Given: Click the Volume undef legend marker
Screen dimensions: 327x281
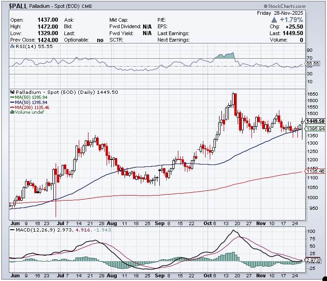Looking at the screenshot, I should (x=12, y=112).
